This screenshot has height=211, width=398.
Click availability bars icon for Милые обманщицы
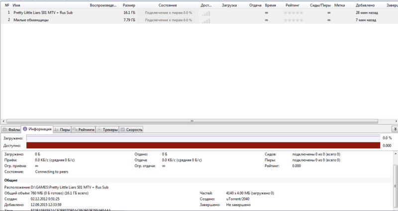(206, 21)
